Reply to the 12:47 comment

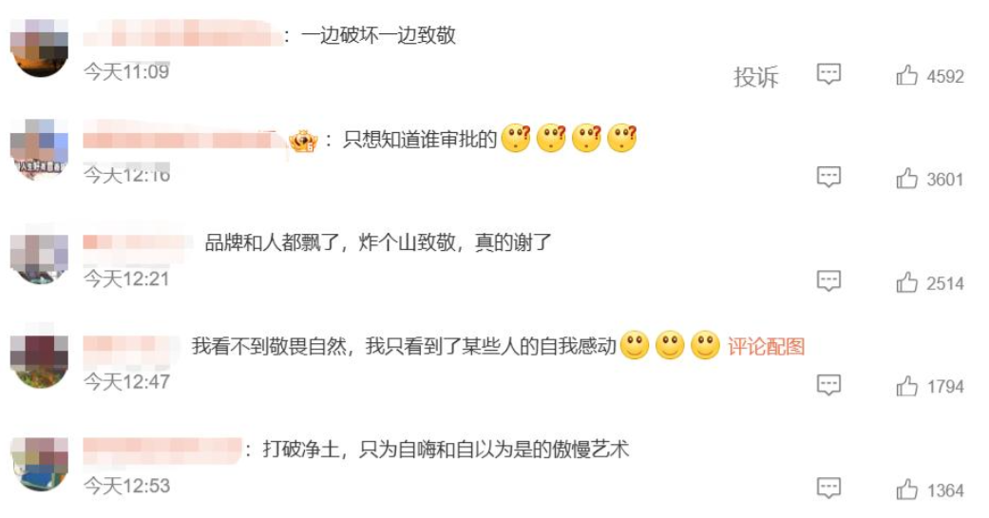coord(828,384)
